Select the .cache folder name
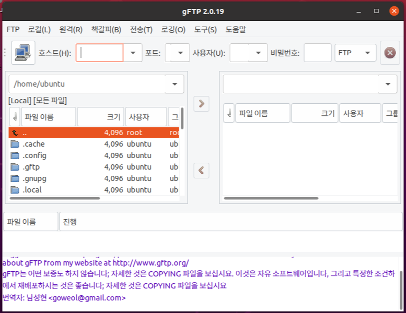The width and height of the screenshot is (406, 313). click(x=33, y=144)
